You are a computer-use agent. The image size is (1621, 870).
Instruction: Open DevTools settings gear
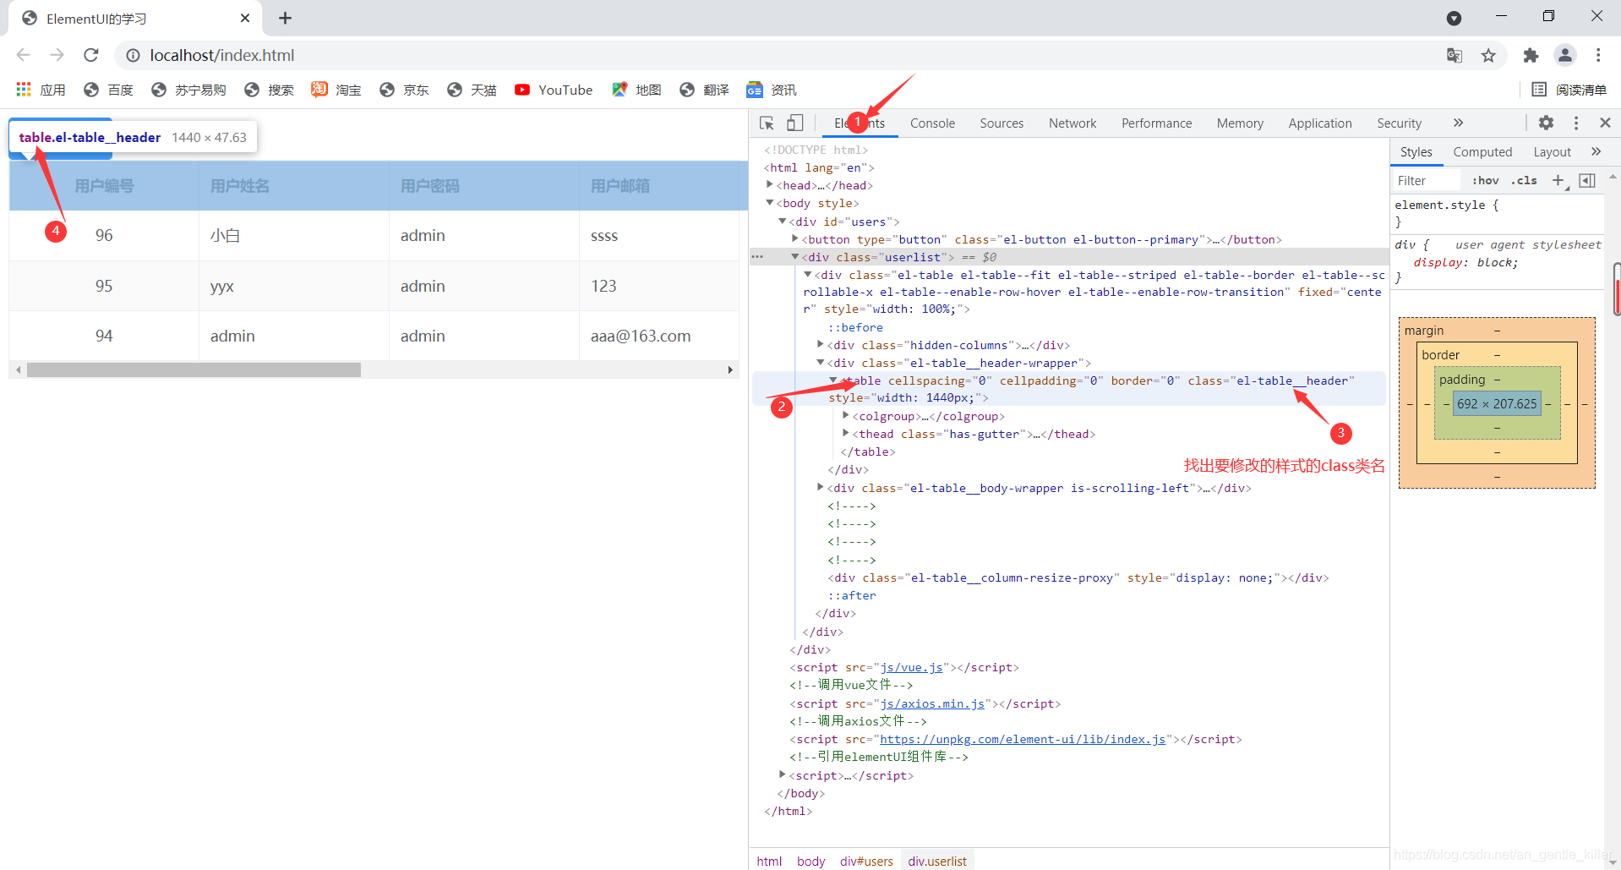pos(1546,123)
